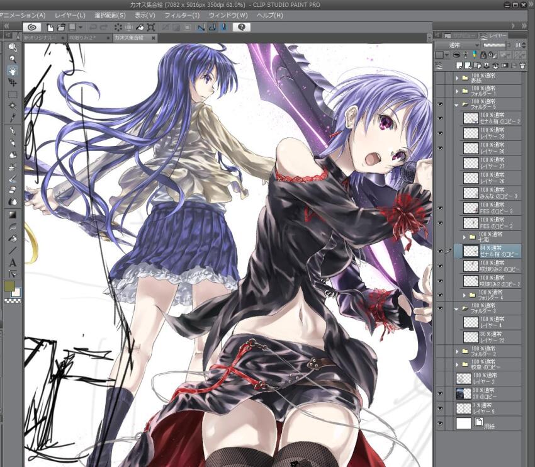Screen dimensions: 535x467
Task: Select the Eyedropper tool
Action: (13, 118)
